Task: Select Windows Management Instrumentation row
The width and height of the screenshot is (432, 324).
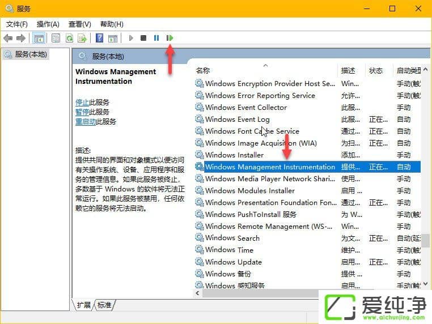Action: tap(308, 167)
